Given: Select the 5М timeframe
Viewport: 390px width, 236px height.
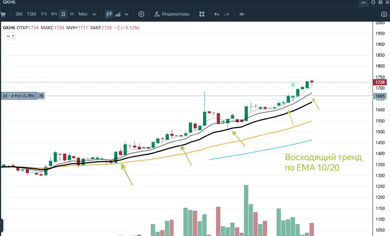Looking at the screenshot, I should (x=19, y=14).
